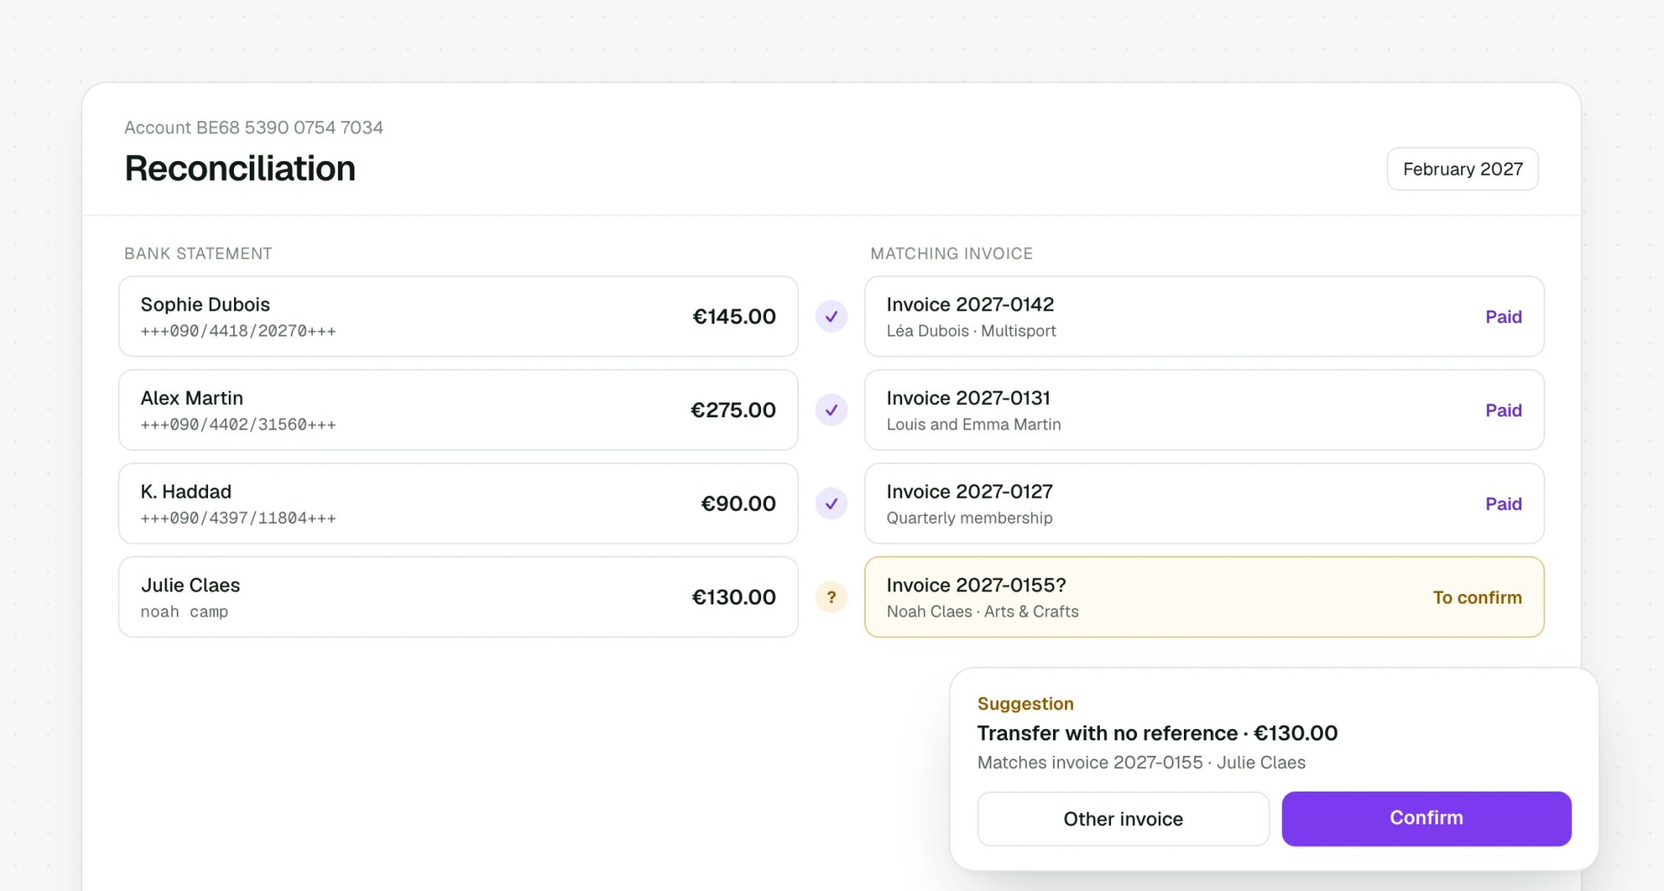Click Paid status on Invoice 2027-0131
Viewport: 1664px width, 891px height.
click(1504, 410)
